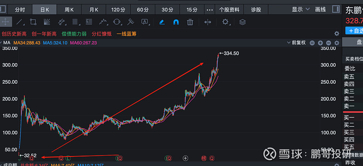This screenshot has width=363, height=166.
Task: Choose the Gann fan lines tool
Action: [x=47, y=22]
